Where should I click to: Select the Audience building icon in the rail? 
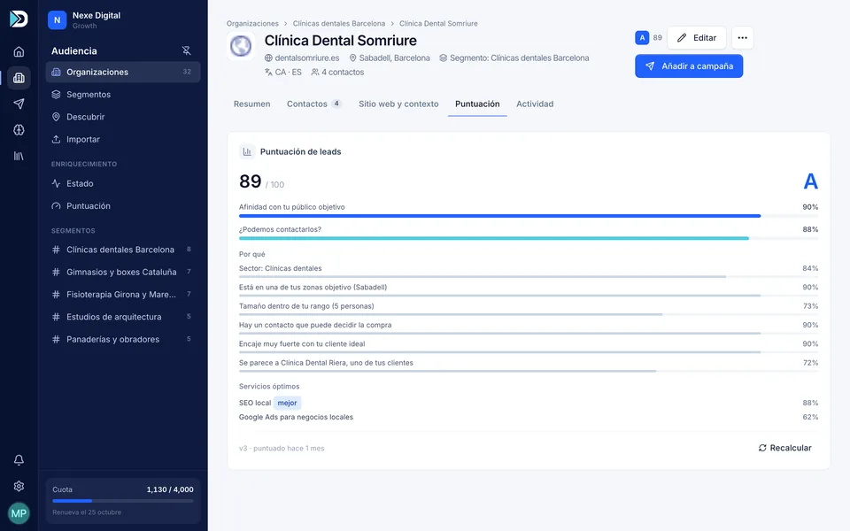[x=19, y=78]
